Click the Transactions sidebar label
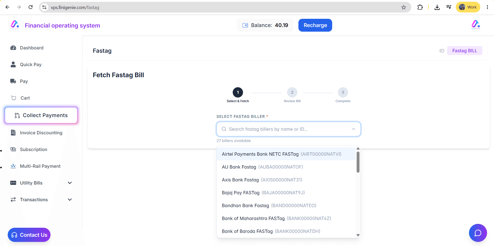 pos(34,200)
